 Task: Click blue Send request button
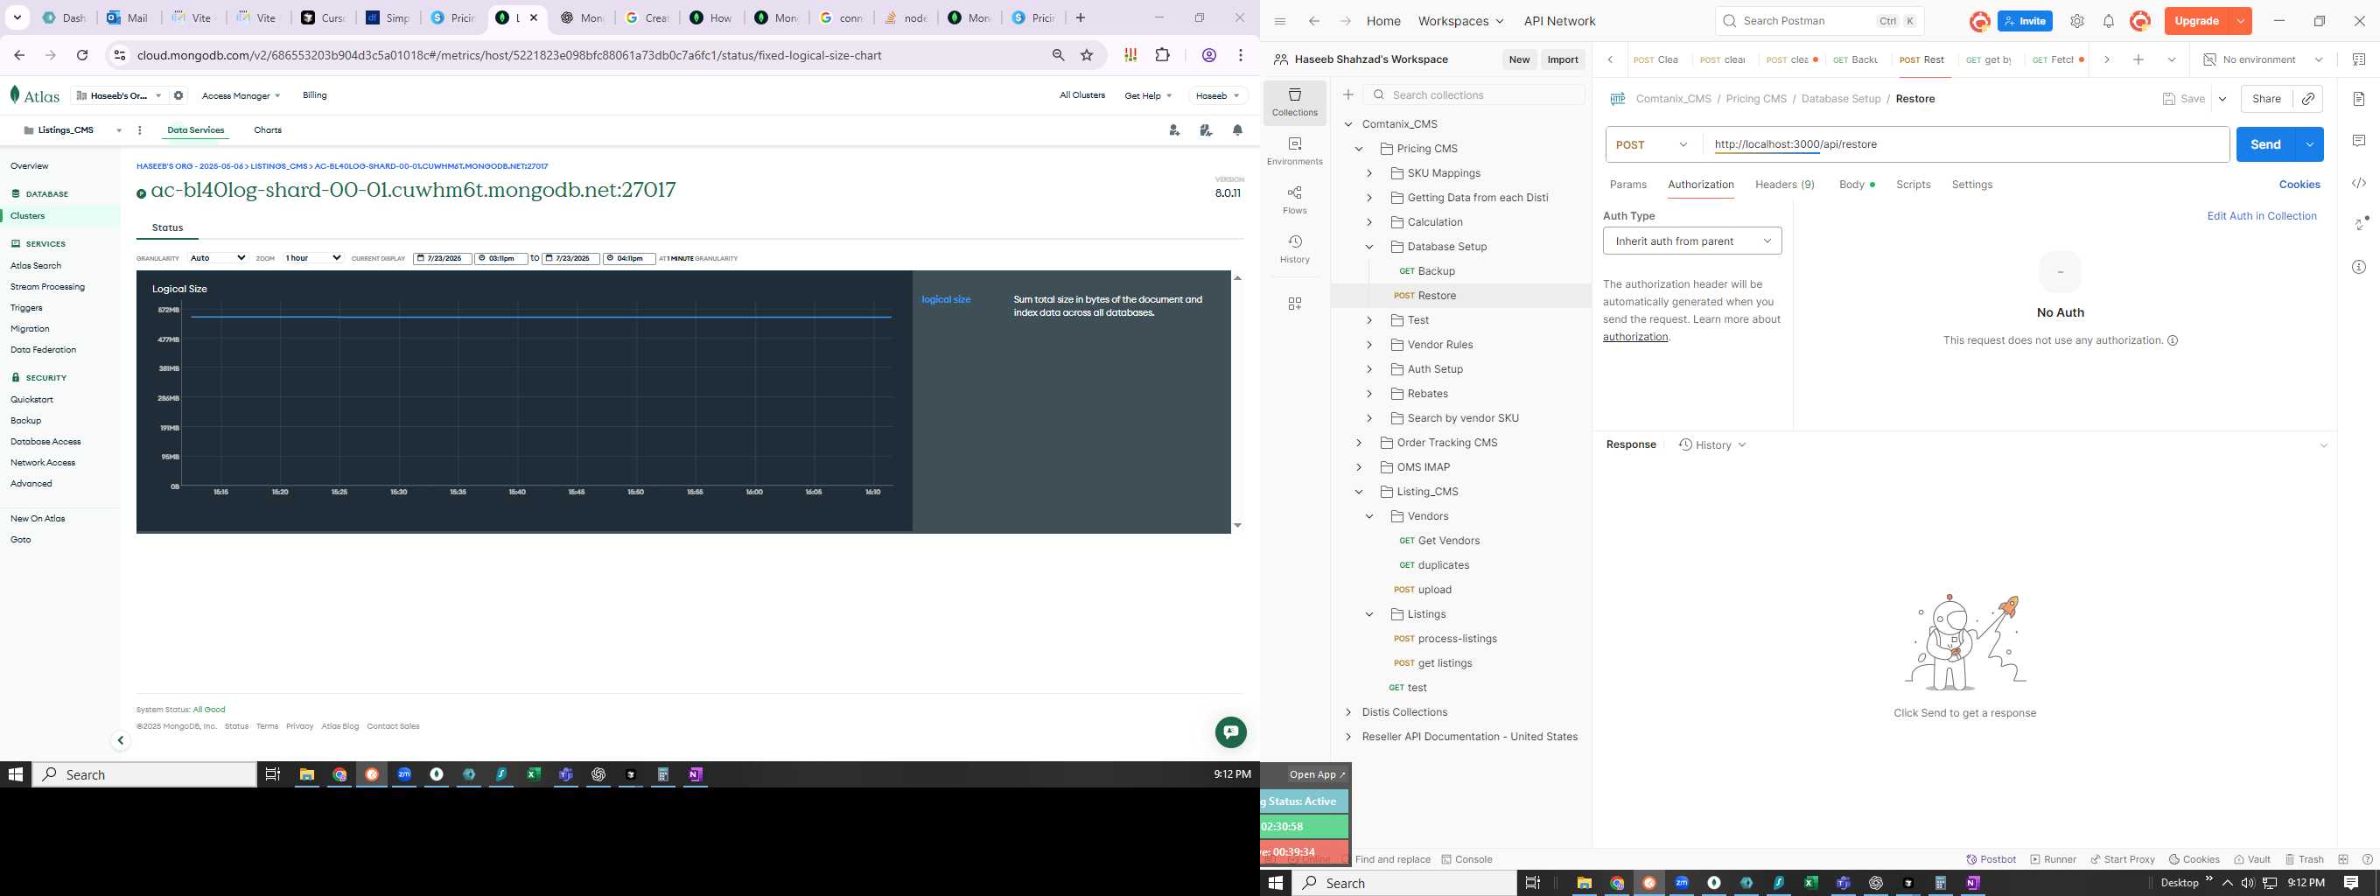2264,145
